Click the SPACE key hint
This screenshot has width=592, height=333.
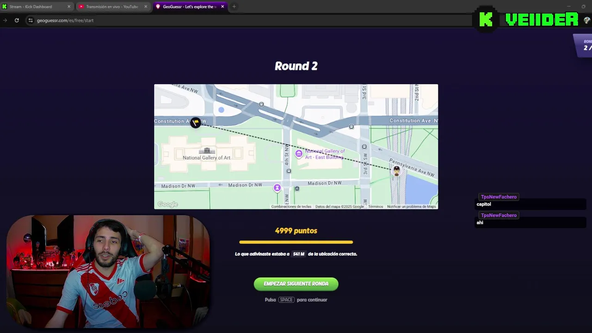click(286, 300)
